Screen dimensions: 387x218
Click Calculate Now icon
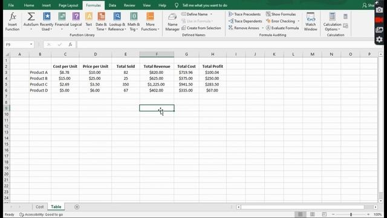point(345,16)
